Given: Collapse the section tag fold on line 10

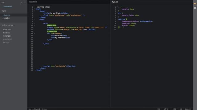Looking at the screenshot, I should [34, 25].
